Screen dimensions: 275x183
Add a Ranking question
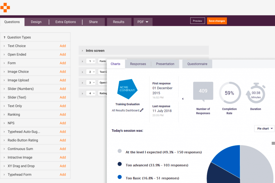pos(63,115)
